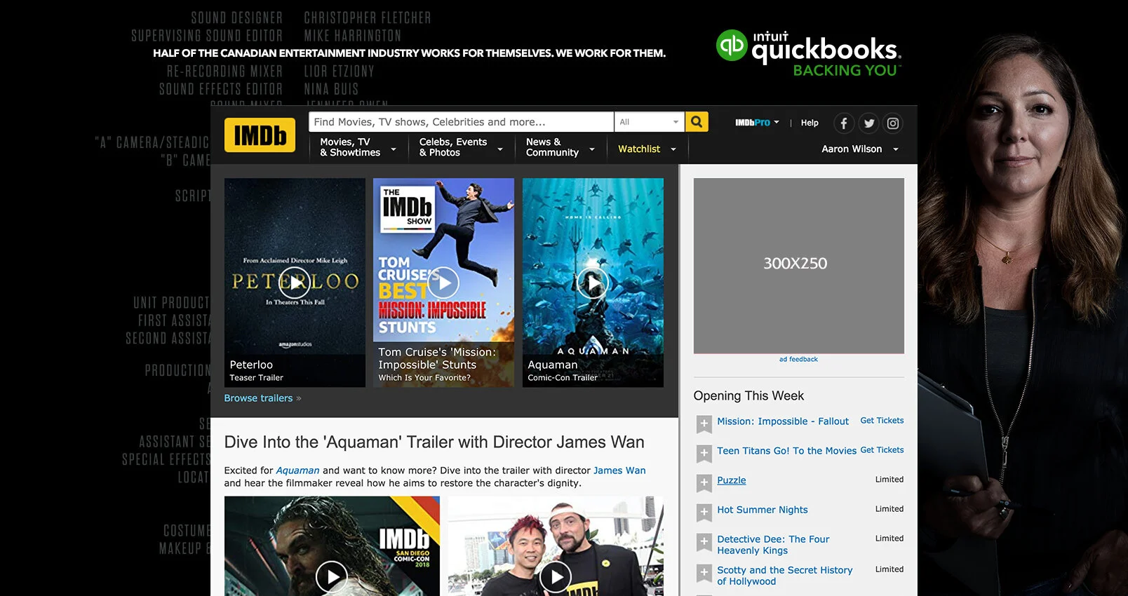Click the 'Opening This Week' heading

click(748, 395)
